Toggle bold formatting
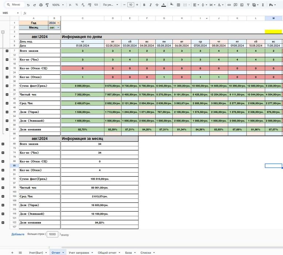This screenshot has width=283, height=255. pos(144,5)
